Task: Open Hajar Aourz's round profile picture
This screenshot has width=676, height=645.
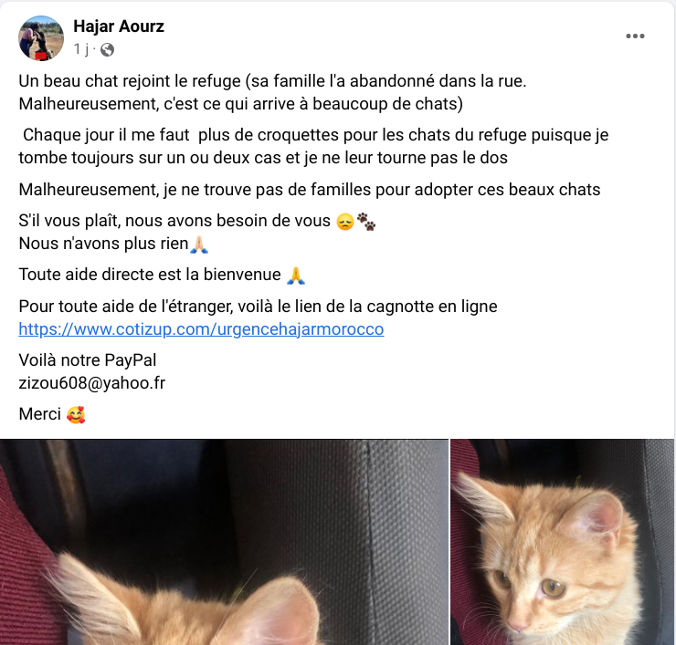Action: point(41,38)
